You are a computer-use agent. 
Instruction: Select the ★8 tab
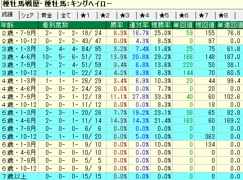coord(225,15)
